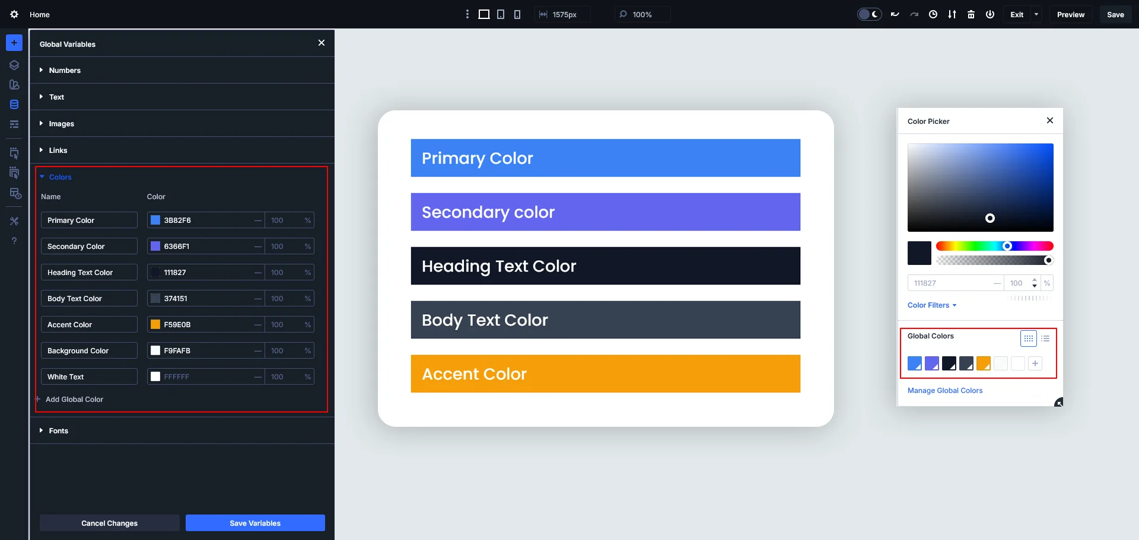Click the Help question mark icon
Viewport: 1139px width, 540px height.
pos(14,241)
